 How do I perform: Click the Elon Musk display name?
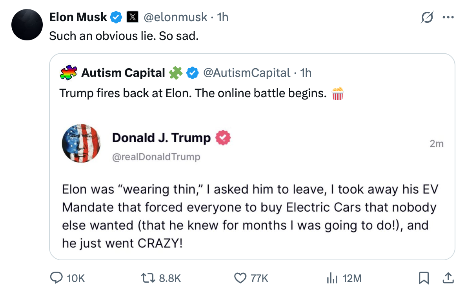pos(78,17)
